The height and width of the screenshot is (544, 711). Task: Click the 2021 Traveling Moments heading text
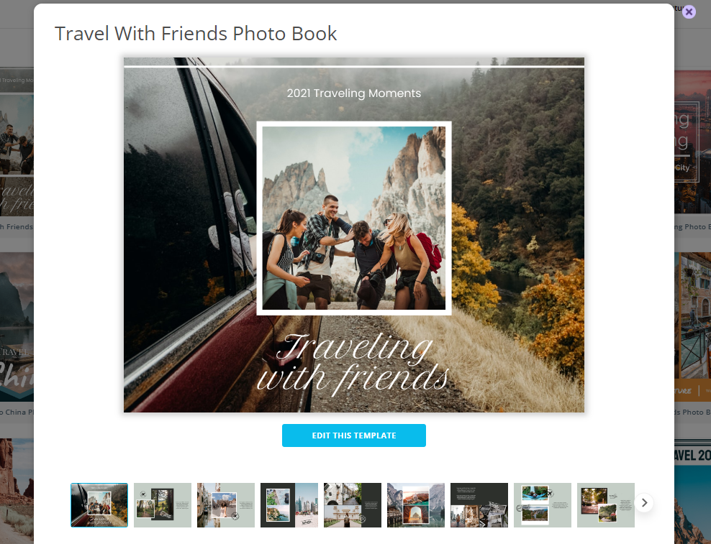pyautogui.click(x=353, y=93)
